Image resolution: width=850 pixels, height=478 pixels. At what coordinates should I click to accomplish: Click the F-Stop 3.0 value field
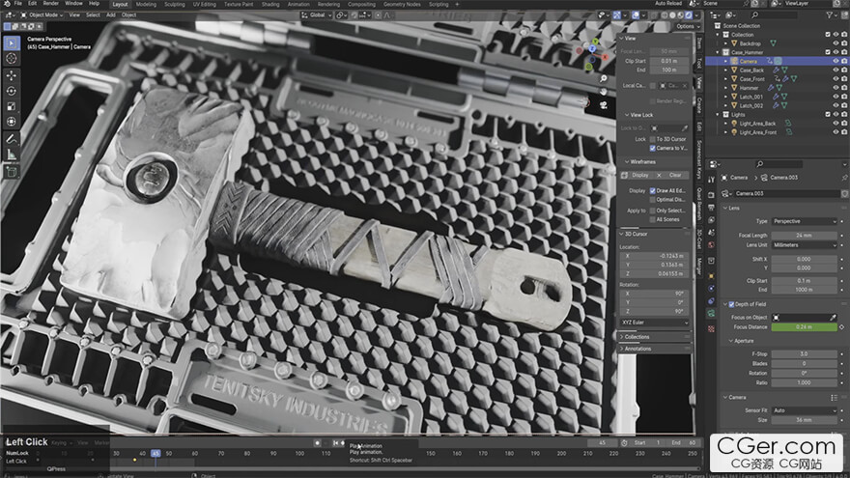pos(805,353)
